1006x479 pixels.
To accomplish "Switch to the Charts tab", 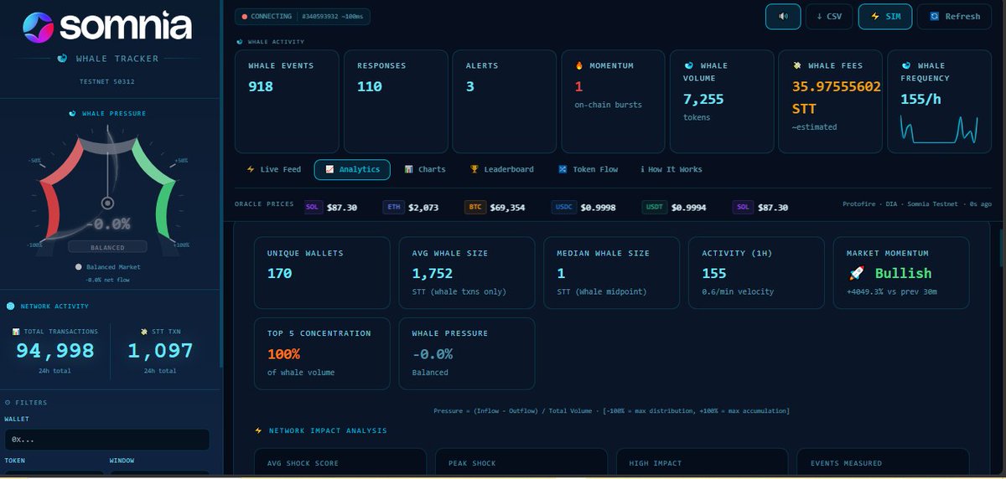I will coord(425,169).
